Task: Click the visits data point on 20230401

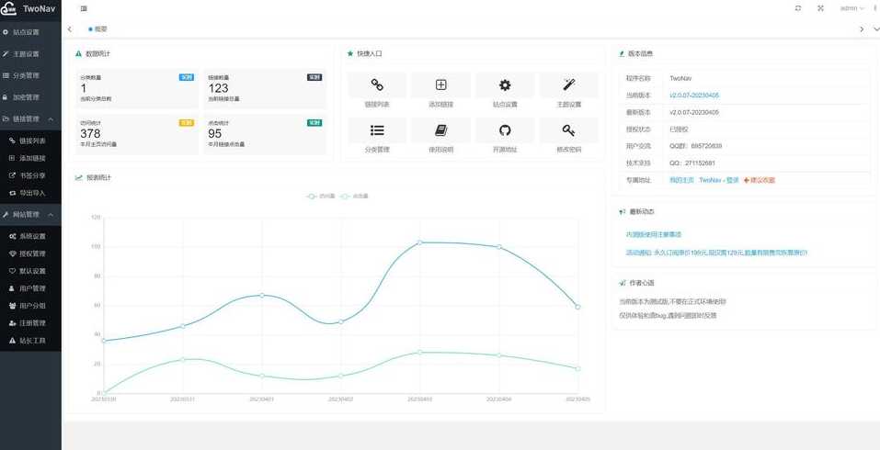Action: click(261, 296)
